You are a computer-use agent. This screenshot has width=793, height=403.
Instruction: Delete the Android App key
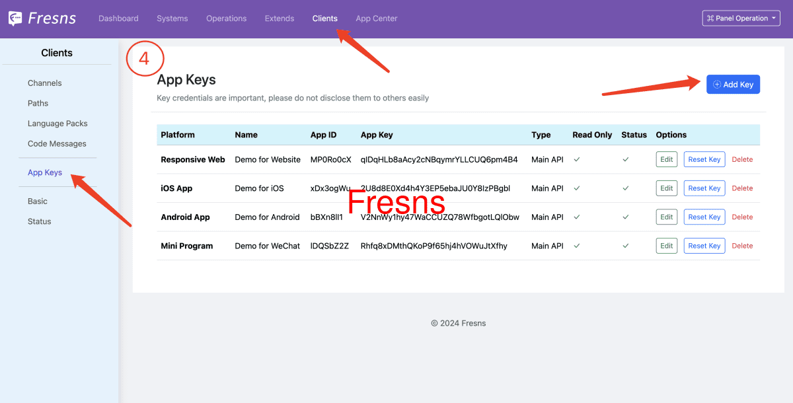coord(742,217)
